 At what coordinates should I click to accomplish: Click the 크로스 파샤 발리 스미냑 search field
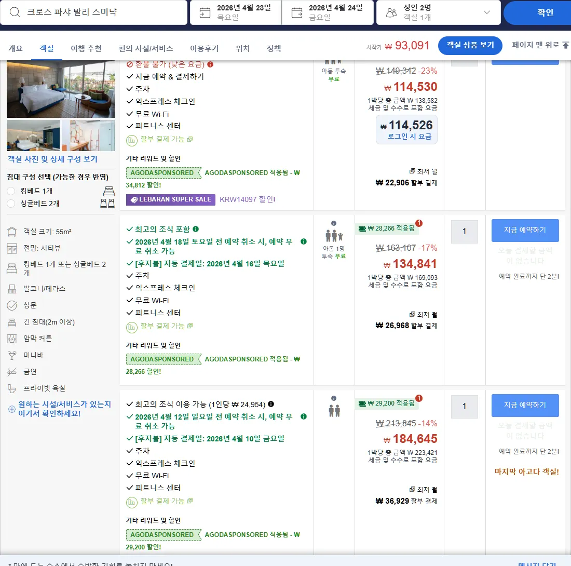(93, 12)
